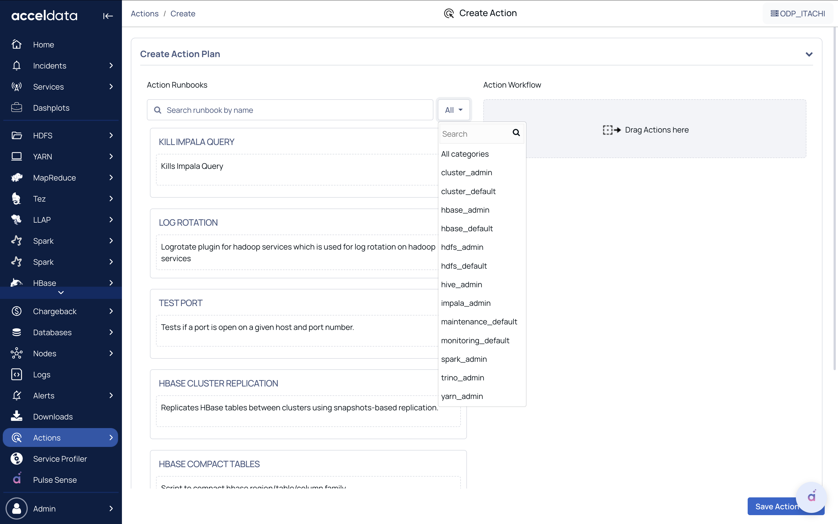Viewport: 838px width, 524px height.
Task: Choose yarn_admin category
Action: 482,396
